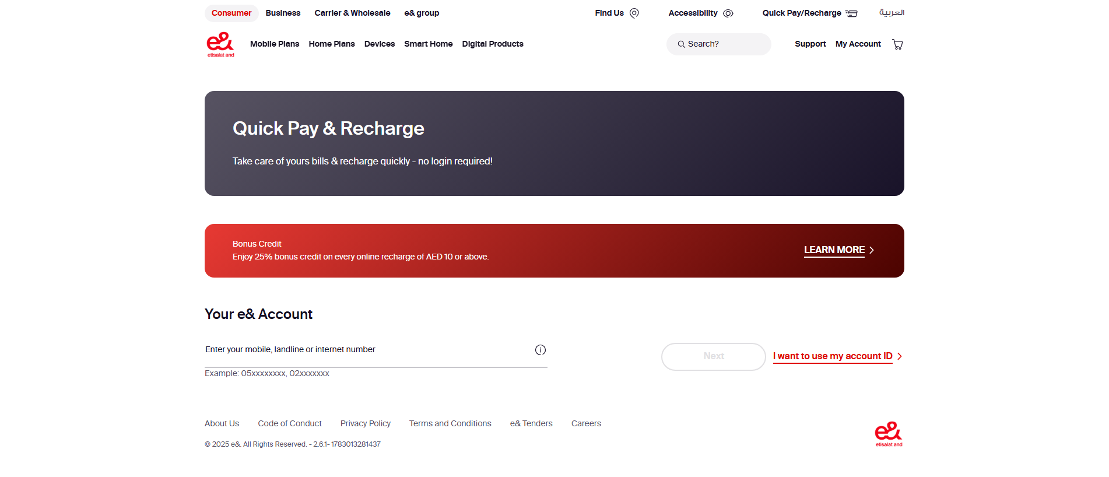Click LEARN MORE on bonus credit banner
Image resolution: width=1109 pixels, height=477 pixels.
point(834,250)
